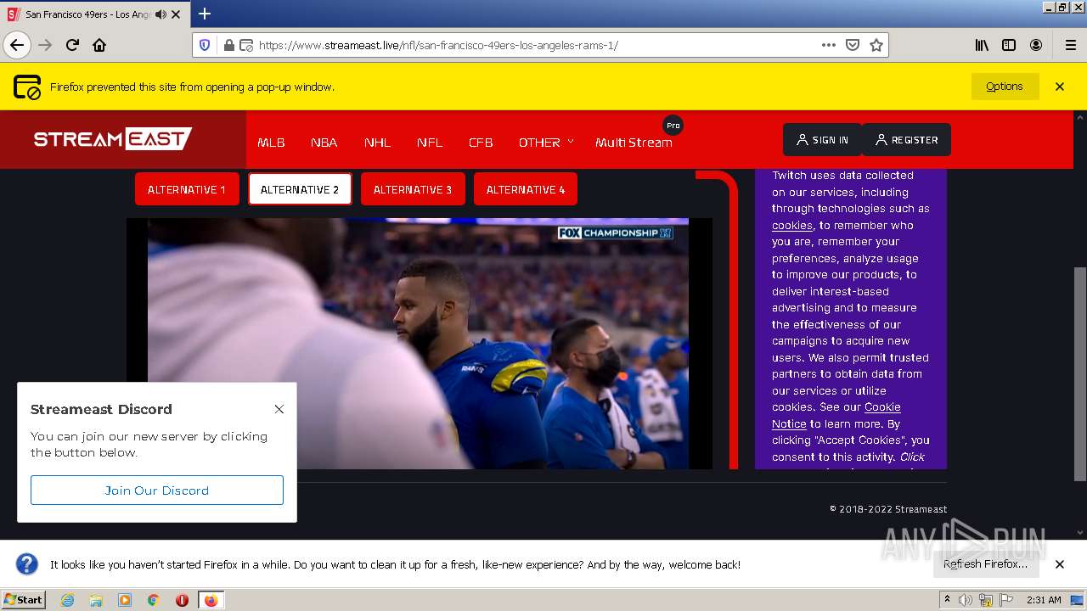Image resolution: width=1087 pixels, height=611 pixels.
Task: Switch to Alternative 4 stream
Action: [x=526, y=189]
